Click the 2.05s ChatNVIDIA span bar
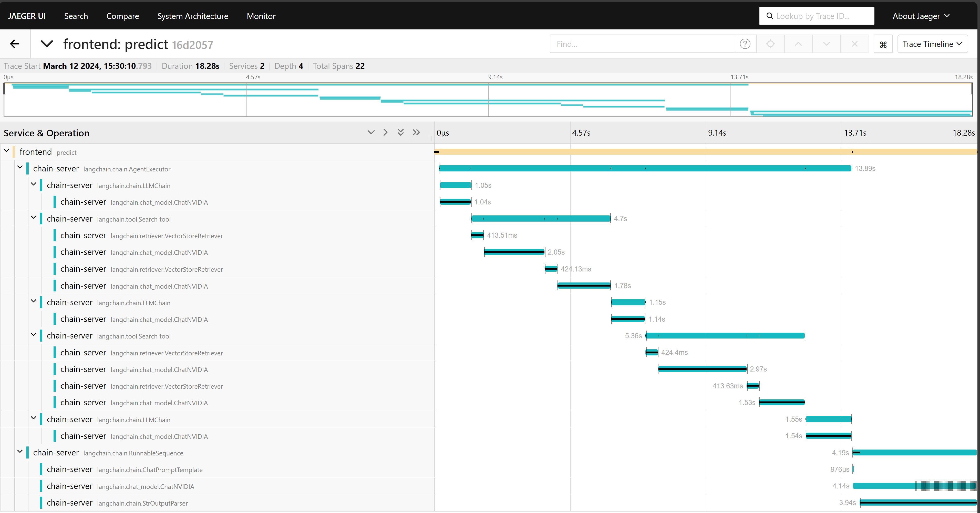The image size is (980, 513). click(514, 252)
